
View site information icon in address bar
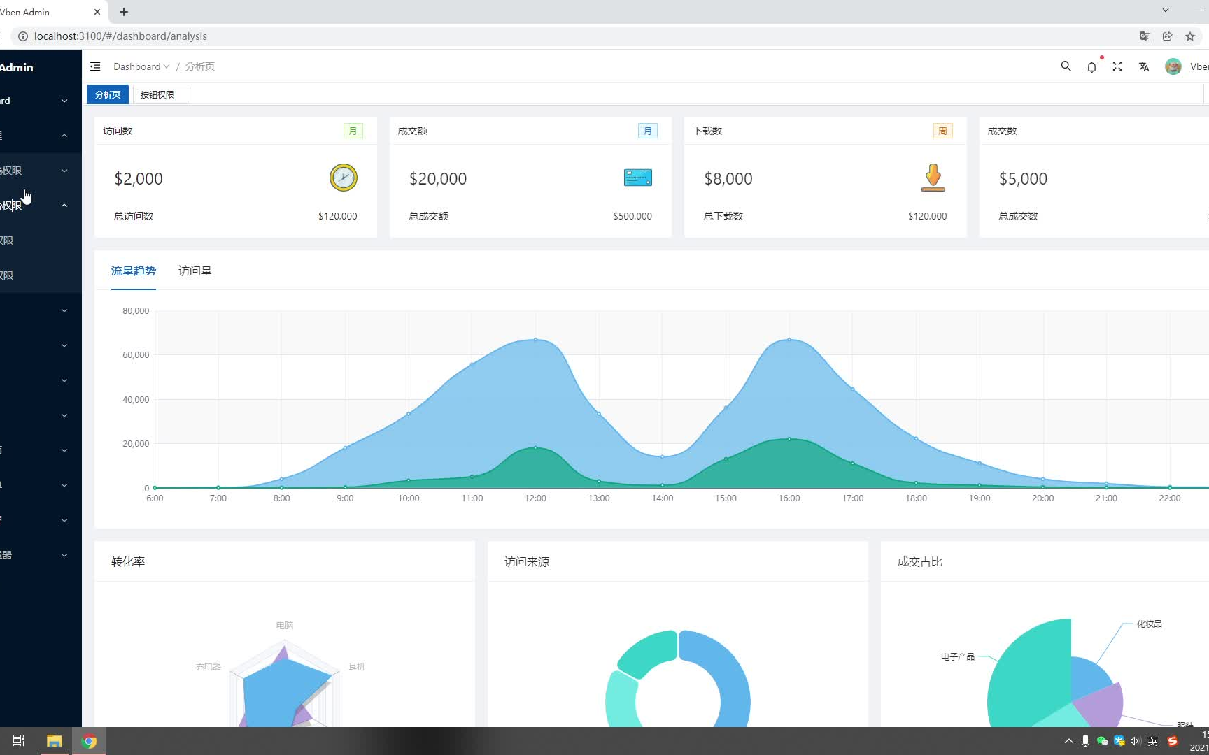tap(22, 36)
